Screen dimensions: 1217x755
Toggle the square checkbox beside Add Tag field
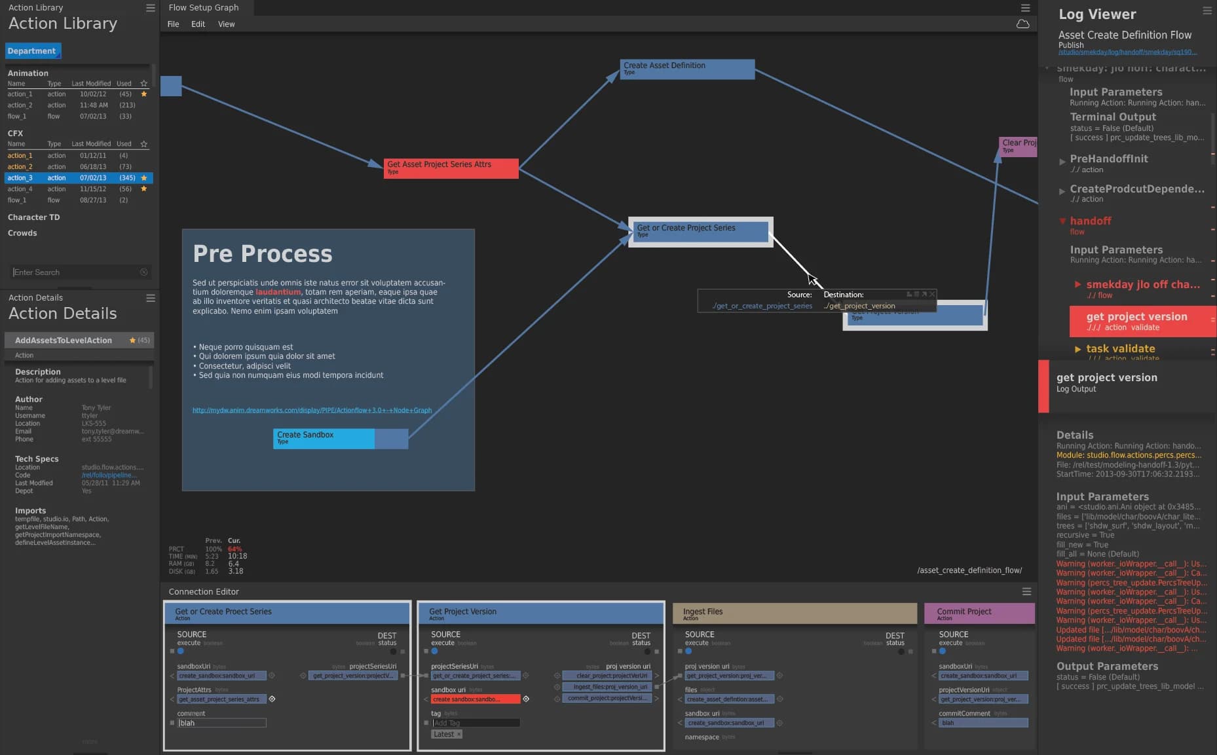point(426,723)
